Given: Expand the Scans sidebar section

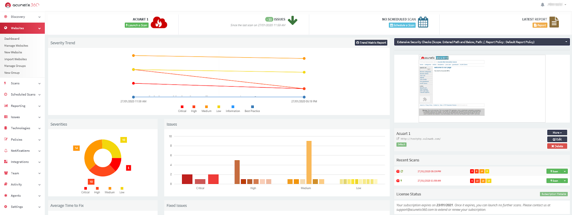Looking at the screenshot, I should pyautogui.click(x=39, y=83).
